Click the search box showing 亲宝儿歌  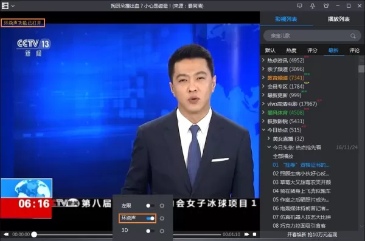(312, 36)
